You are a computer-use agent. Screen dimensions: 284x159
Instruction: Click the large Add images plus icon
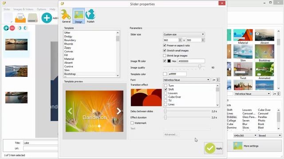click(47, 18)
